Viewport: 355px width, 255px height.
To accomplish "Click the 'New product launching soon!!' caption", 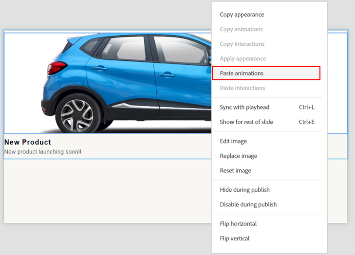I will tap(43, 152).
